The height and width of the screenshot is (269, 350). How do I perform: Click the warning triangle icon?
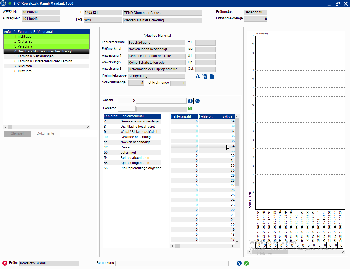(198, 77)
